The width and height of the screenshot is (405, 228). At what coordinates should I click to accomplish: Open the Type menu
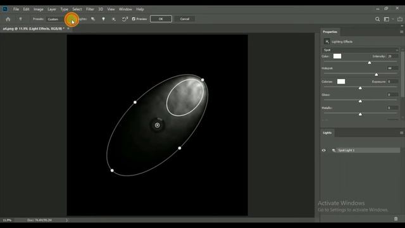[64, 9]
